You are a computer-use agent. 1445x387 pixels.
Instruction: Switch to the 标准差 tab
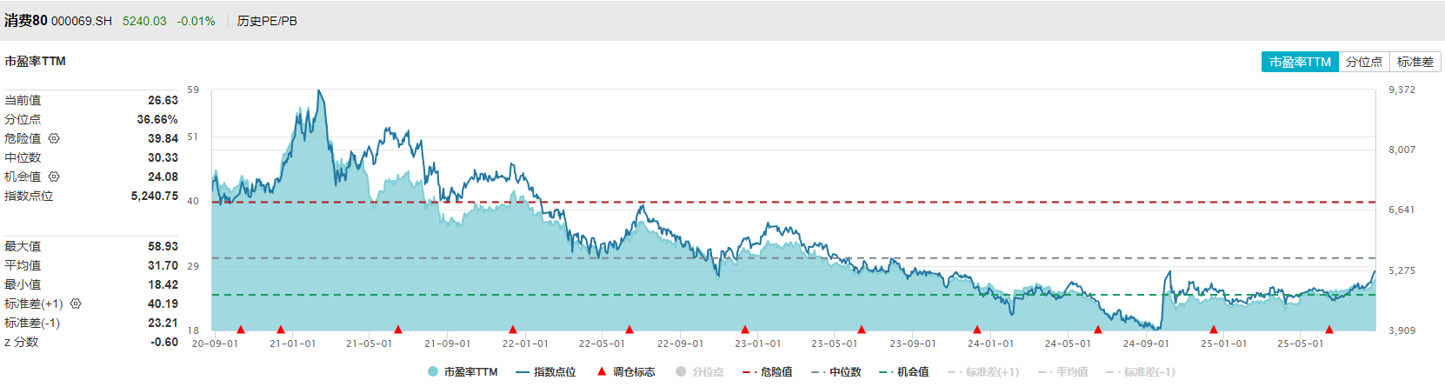[1415, 62]
